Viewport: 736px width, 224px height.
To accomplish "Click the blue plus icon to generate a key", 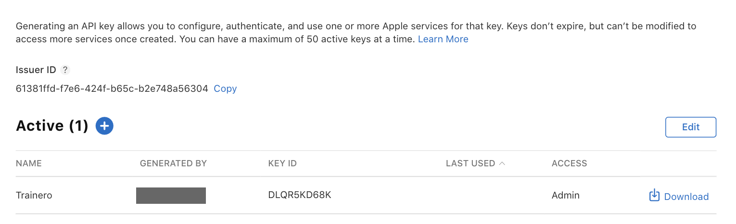I will tap(104, 126).
